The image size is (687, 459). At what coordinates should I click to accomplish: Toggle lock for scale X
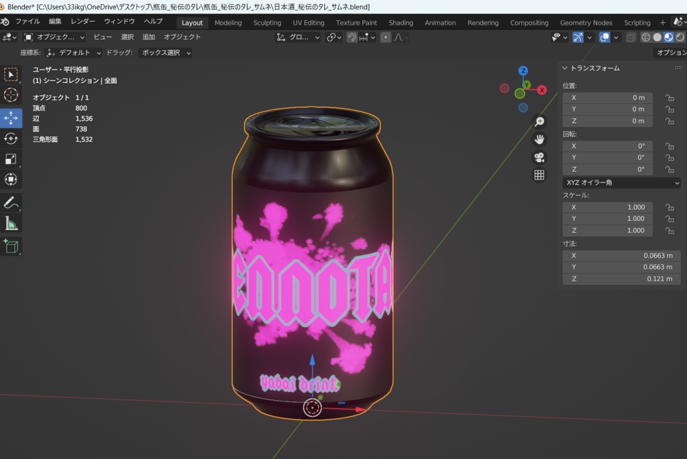point(670,208)
